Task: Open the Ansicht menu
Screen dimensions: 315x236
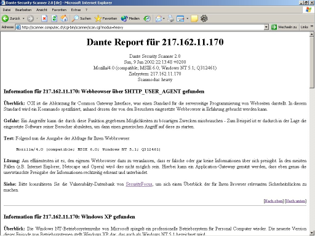Action: click(42, 10)
